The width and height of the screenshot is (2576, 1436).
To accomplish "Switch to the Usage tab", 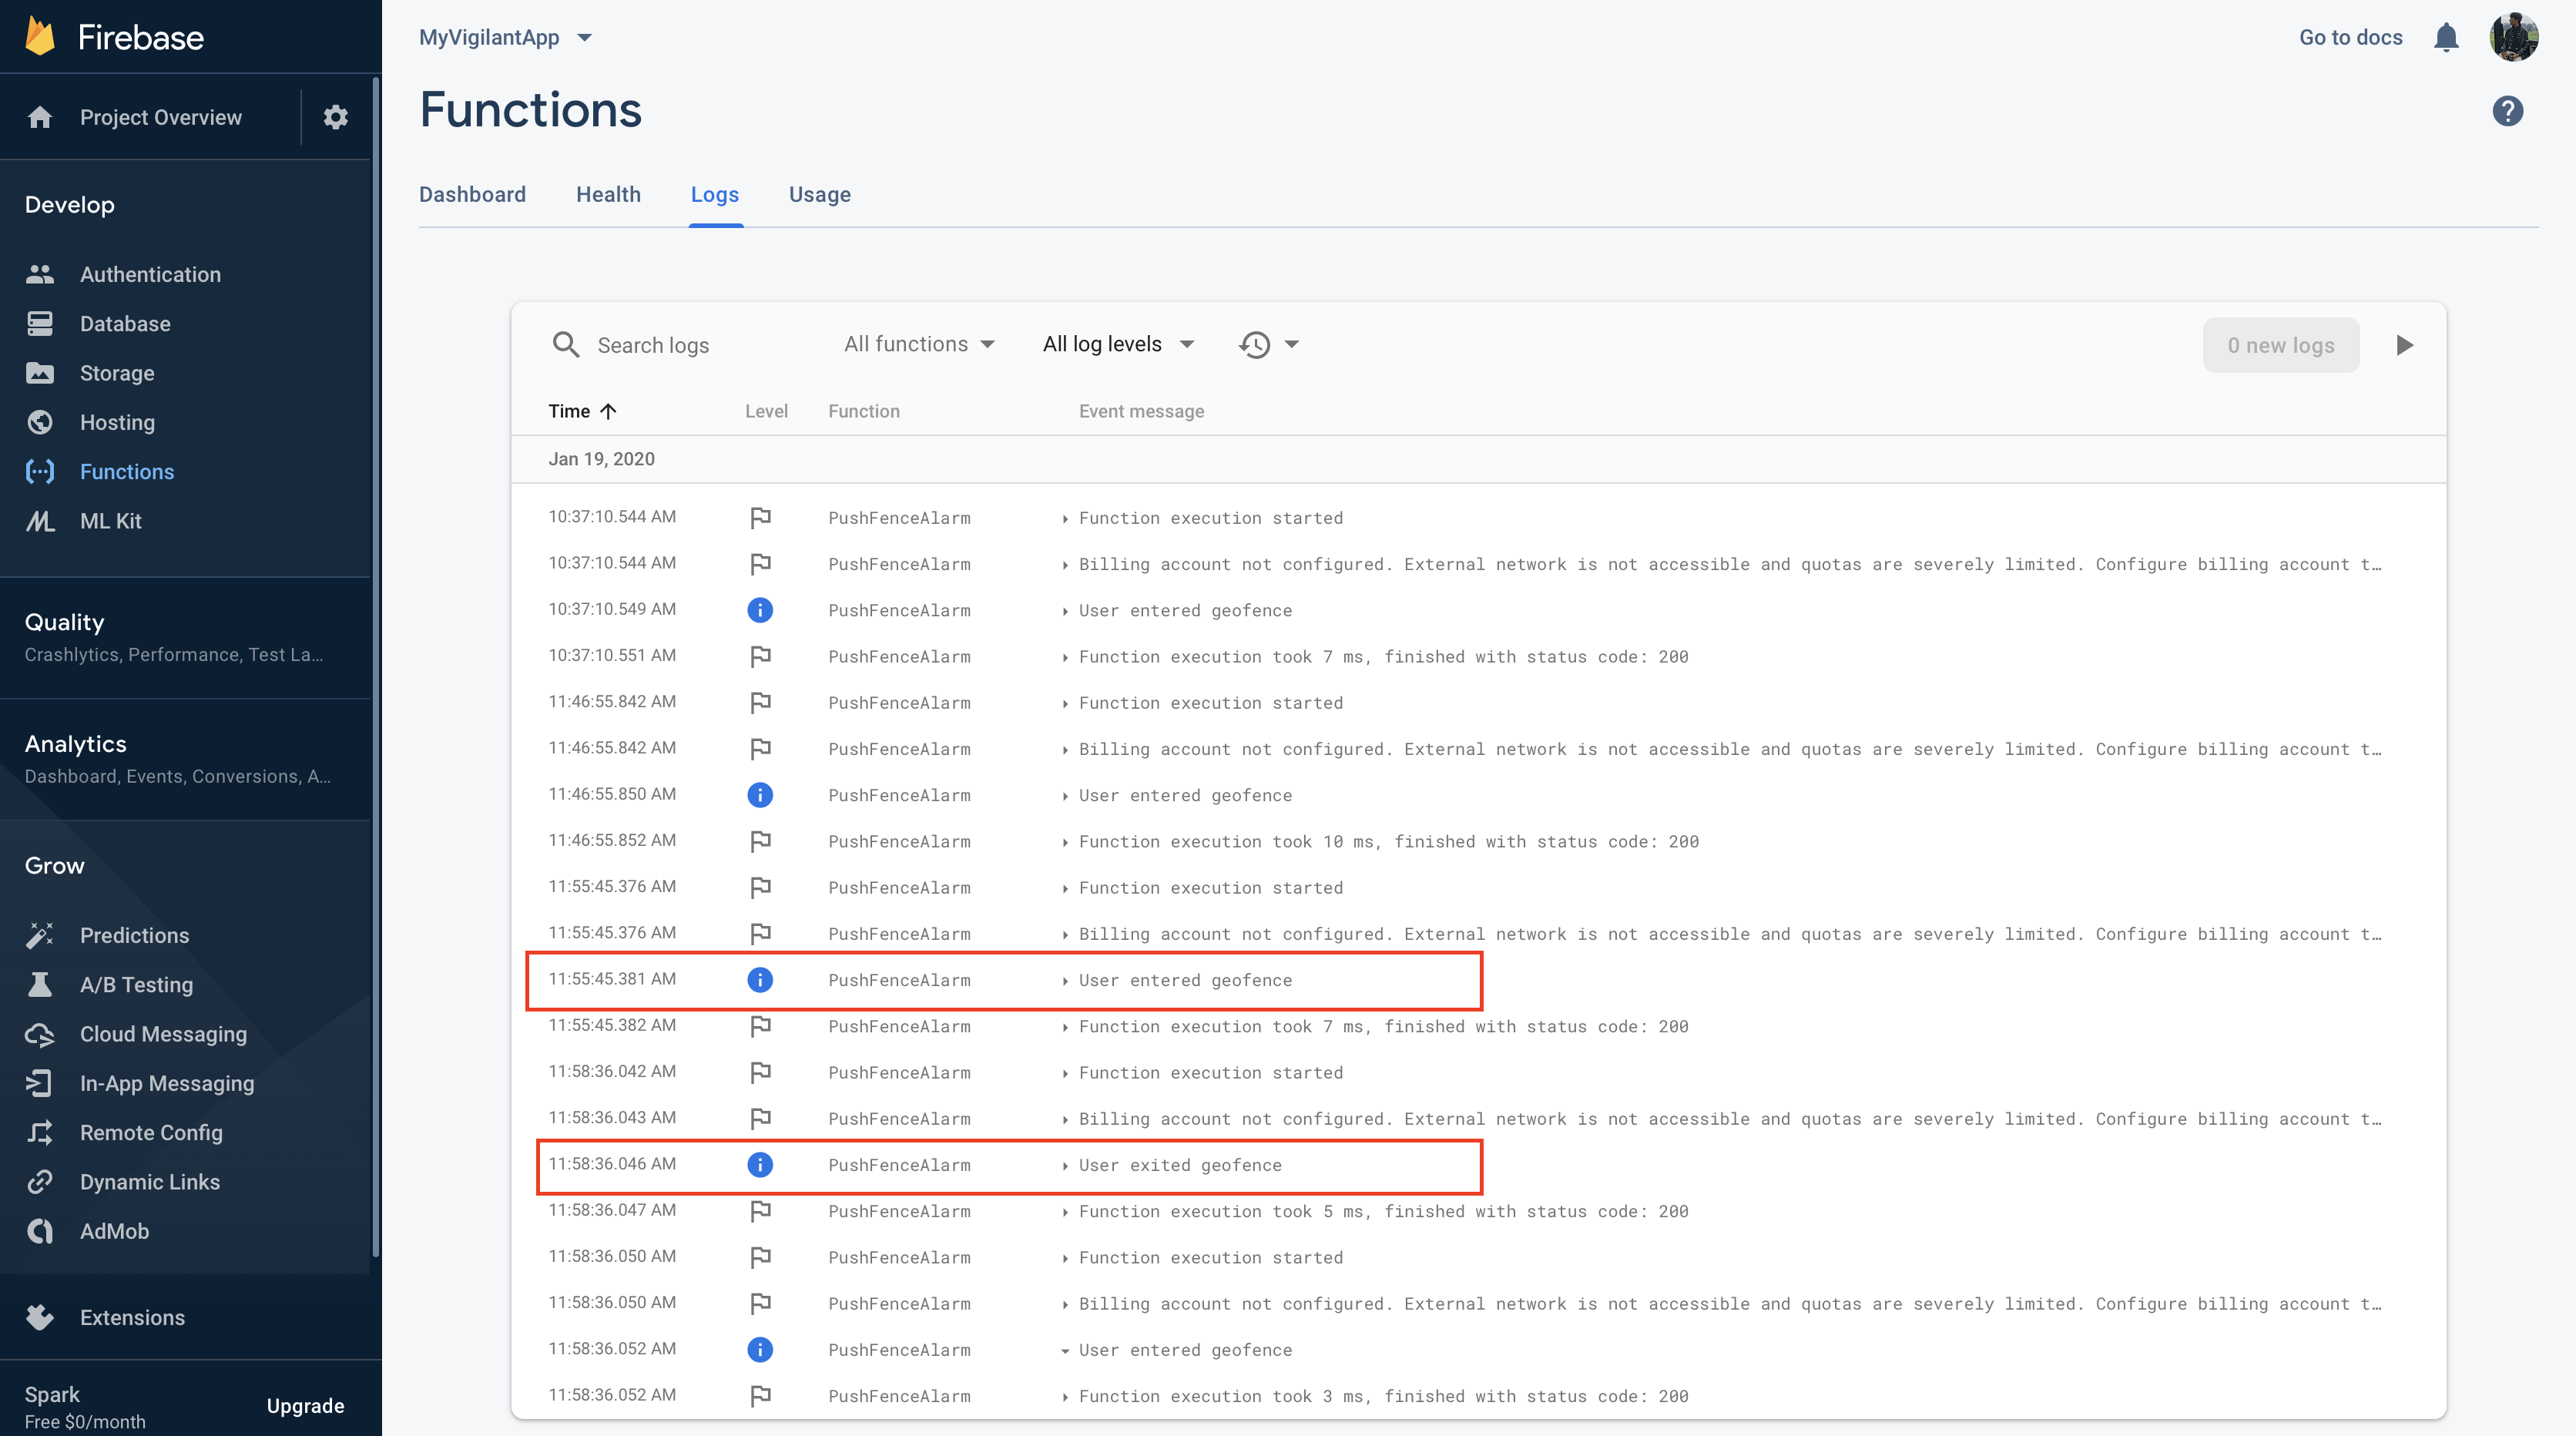I will coord(819,194).
